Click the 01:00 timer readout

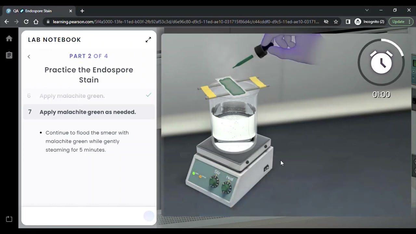tap(381, 95)
